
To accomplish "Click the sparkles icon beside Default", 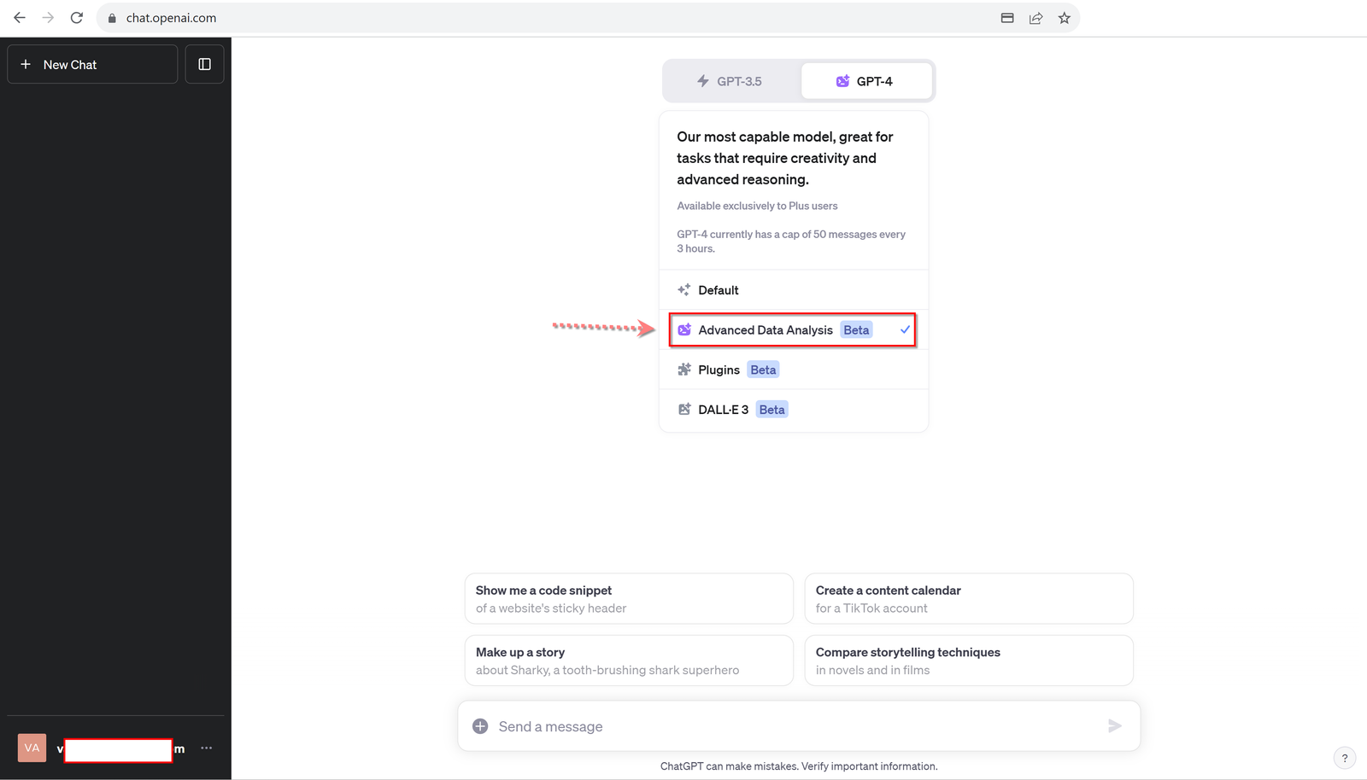I will (x=684, y=290).
